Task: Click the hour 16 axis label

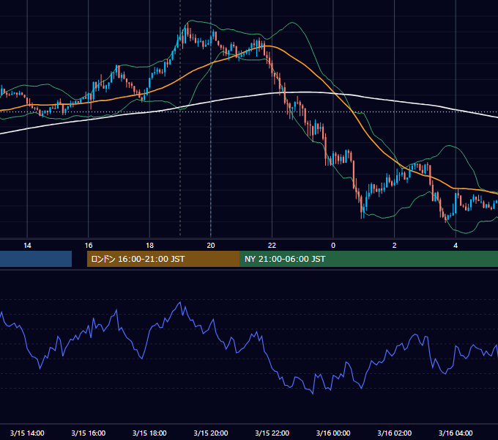Action: click(89, 246)
